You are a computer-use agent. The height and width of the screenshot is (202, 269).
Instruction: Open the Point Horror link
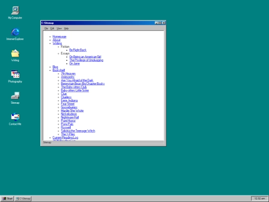click(x=68, y=121)
